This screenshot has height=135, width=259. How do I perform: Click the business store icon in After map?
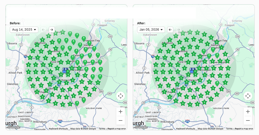coord(192,70)
